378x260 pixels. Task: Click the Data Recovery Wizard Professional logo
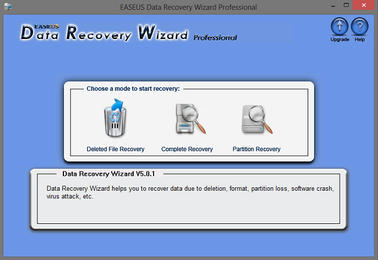click(x=129, y=33)
